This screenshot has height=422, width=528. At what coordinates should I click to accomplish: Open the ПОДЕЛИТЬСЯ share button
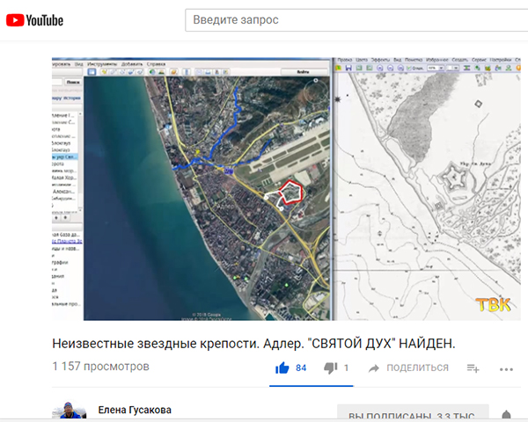[408, 367]
